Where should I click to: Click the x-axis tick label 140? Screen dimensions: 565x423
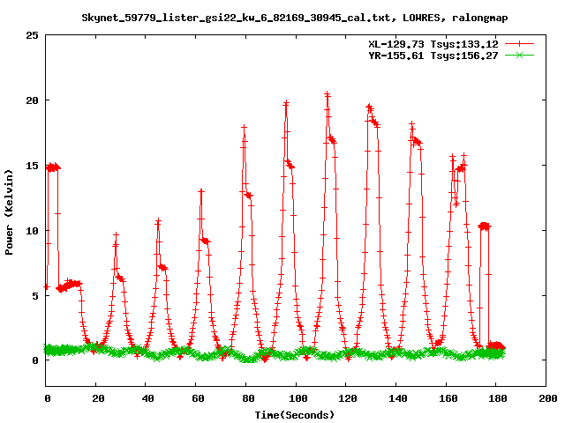[397, 398]
